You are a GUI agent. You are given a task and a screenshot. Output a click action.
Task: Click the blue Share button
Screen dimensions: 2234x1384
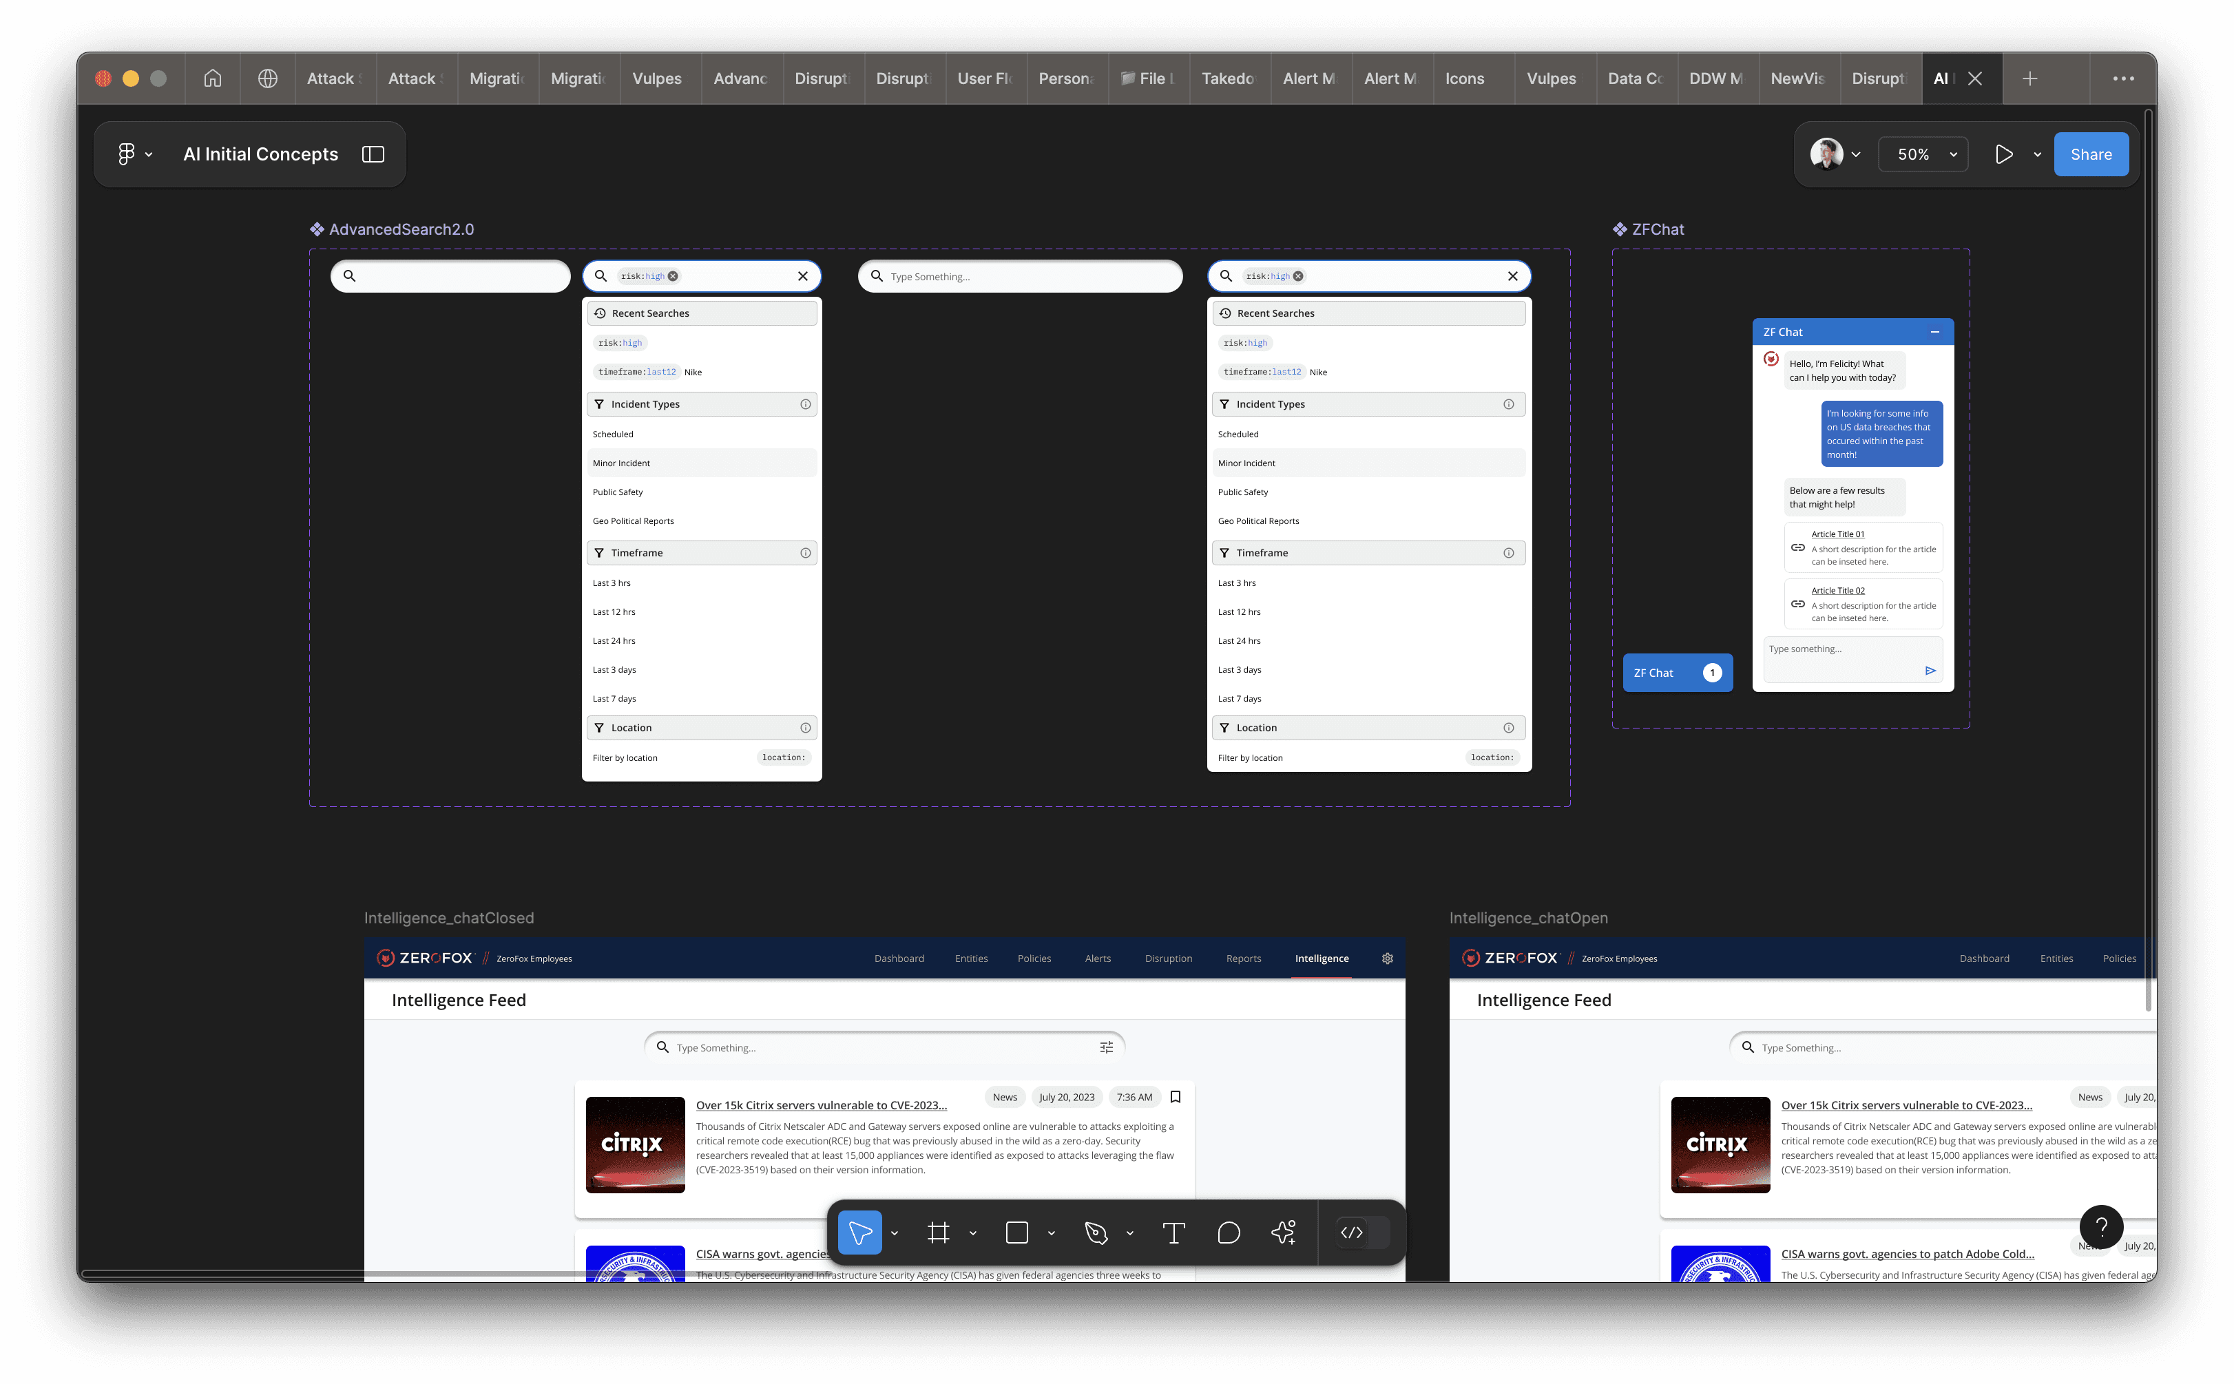point(2090,155)
